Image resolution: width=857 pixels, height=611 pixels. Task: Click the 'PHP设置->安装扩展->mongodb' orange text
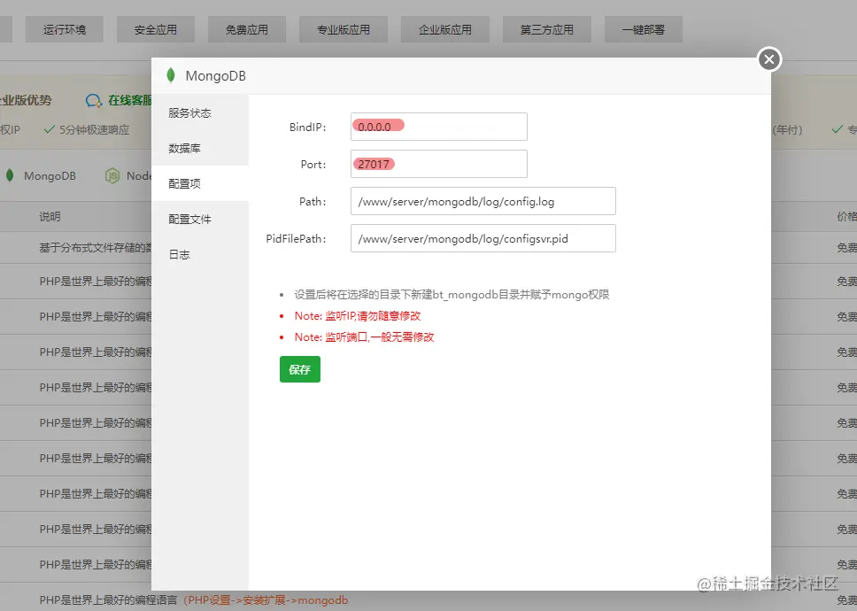[266, 600]
